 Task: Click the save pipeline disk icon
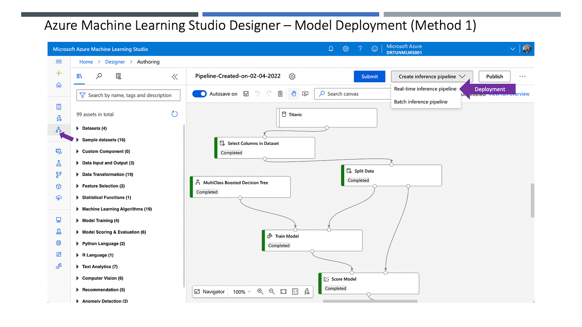pyautogui.click(x=246, y=94)
